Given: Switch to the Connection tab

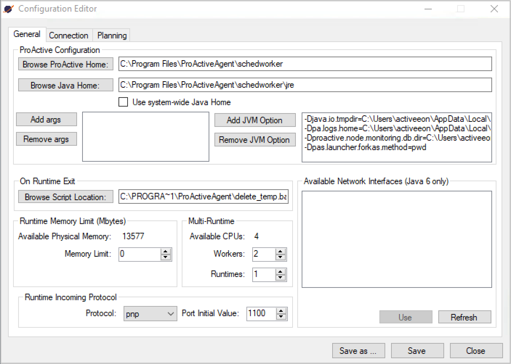Looking at the screenshot, I should point(69,35).
